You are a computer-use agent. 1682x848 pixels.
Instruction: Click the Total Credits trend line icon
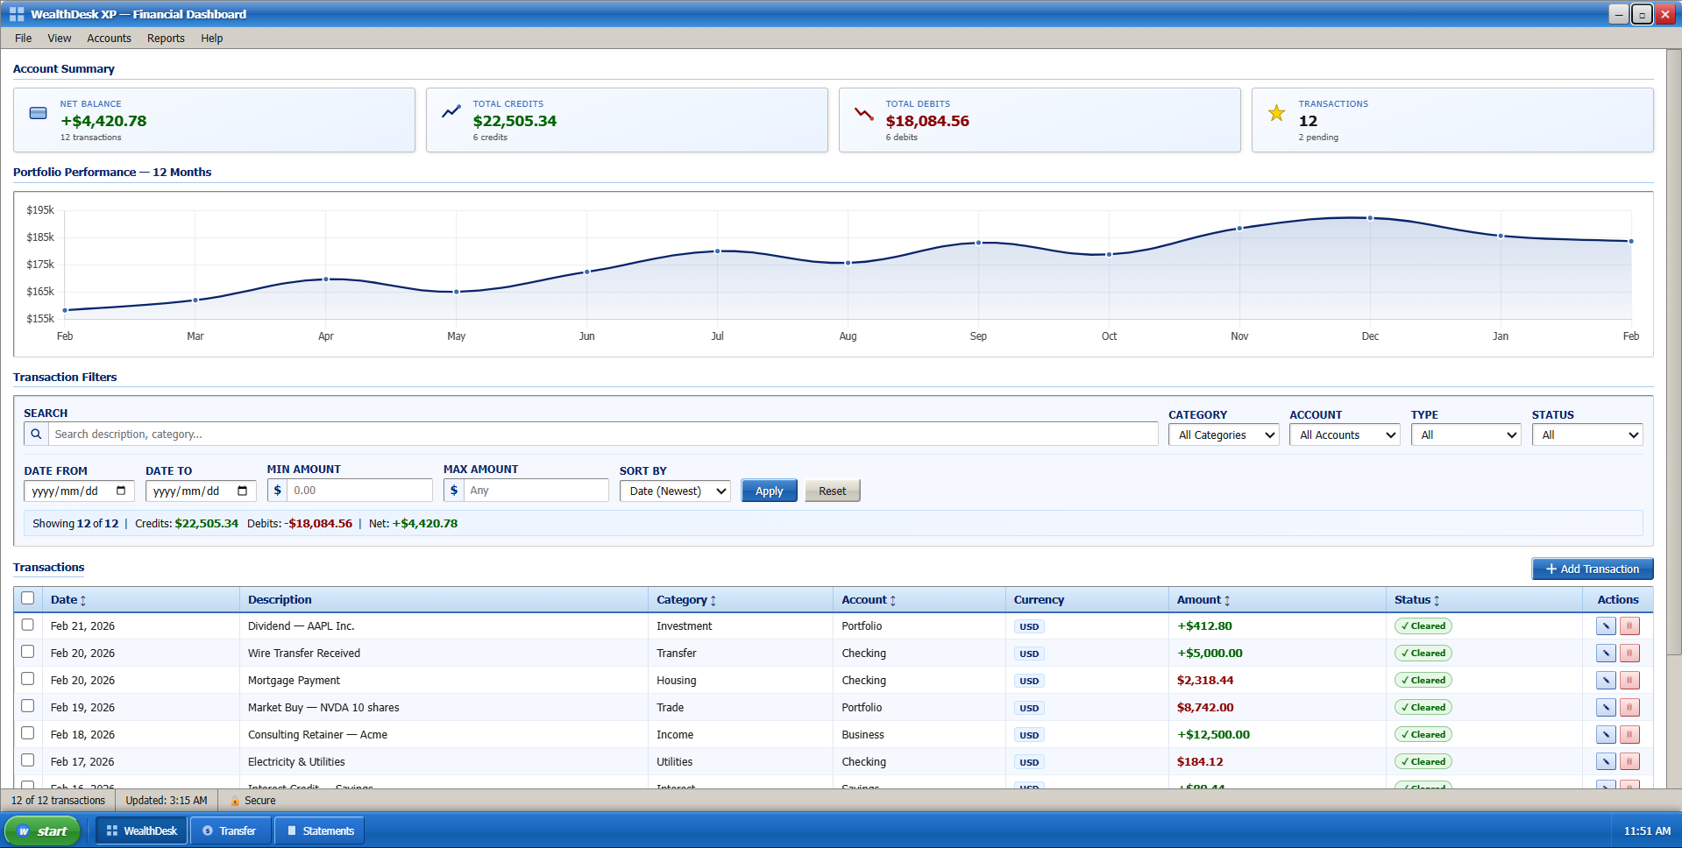coord(451,112)
